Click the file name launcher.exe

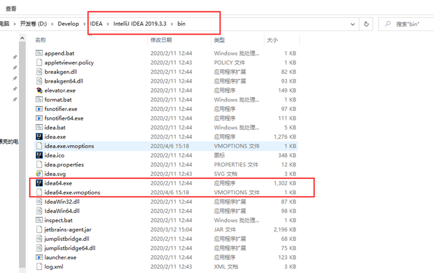(60, 257)
